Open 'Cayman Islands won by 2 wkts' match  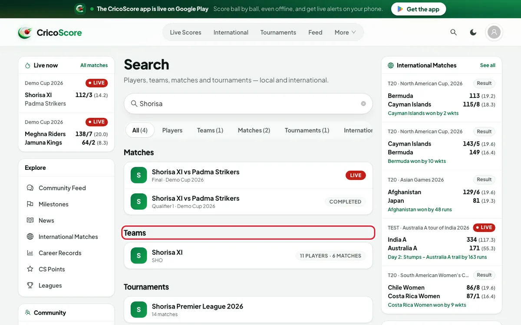442,98
